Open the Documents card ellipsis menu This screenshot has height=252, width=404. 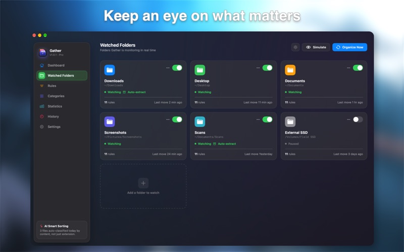click(348, 68)
